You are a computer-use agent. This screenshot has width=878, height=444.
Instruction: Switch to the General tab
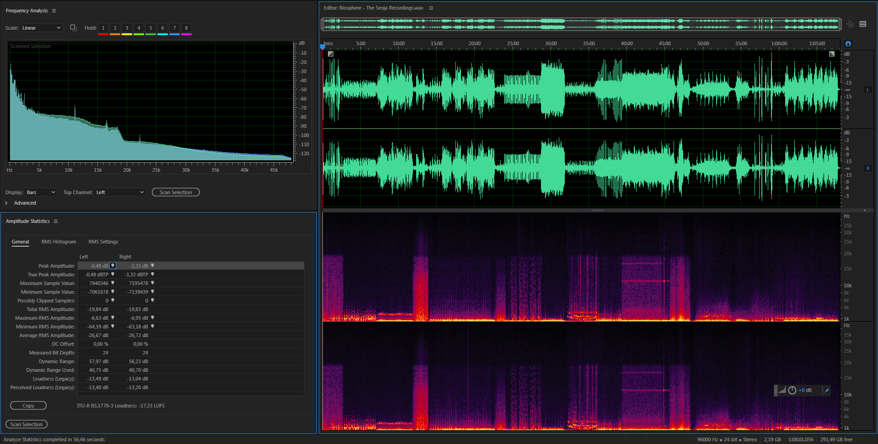pyautogui.click(x=20, y=242)
